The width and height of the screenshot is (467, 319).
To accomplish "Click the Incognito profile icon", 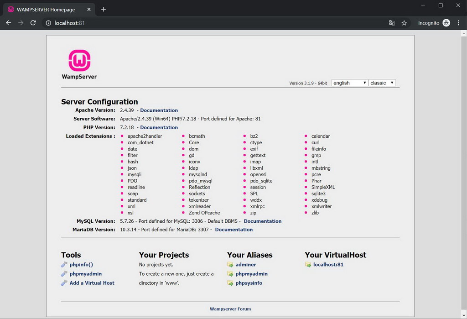I will click(446, 23).
